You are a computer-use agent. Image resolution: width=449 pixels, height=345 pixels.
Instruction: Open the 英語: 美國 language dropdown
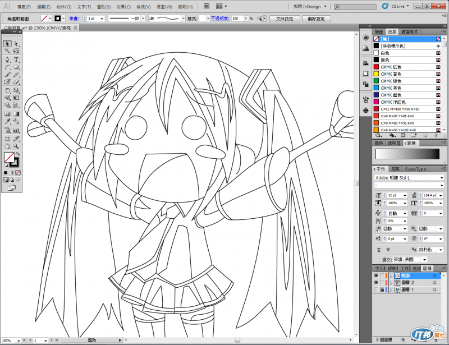(424, 260)
